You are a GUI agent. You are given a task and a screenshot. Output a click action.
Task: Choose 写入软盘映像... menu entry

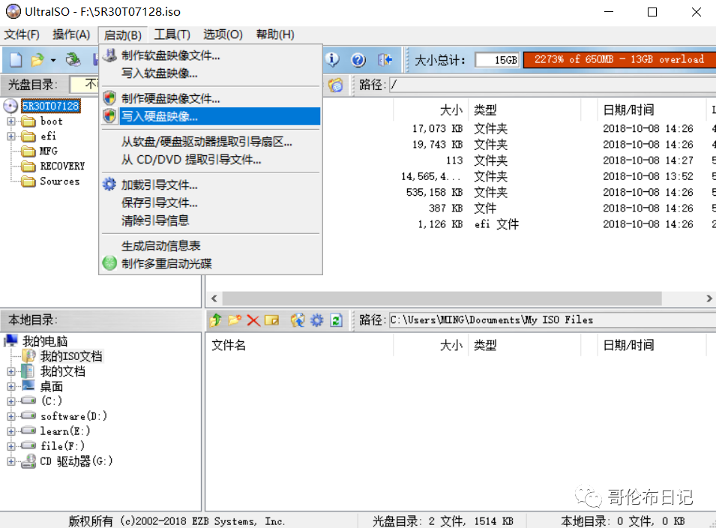tap(211, 73)
